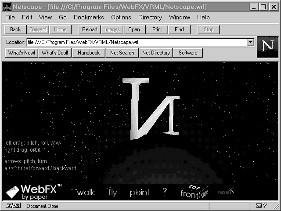Viewport: 281px width, 211px height.
Task: Open the Bookmarks menu
Action: point(89,18)
